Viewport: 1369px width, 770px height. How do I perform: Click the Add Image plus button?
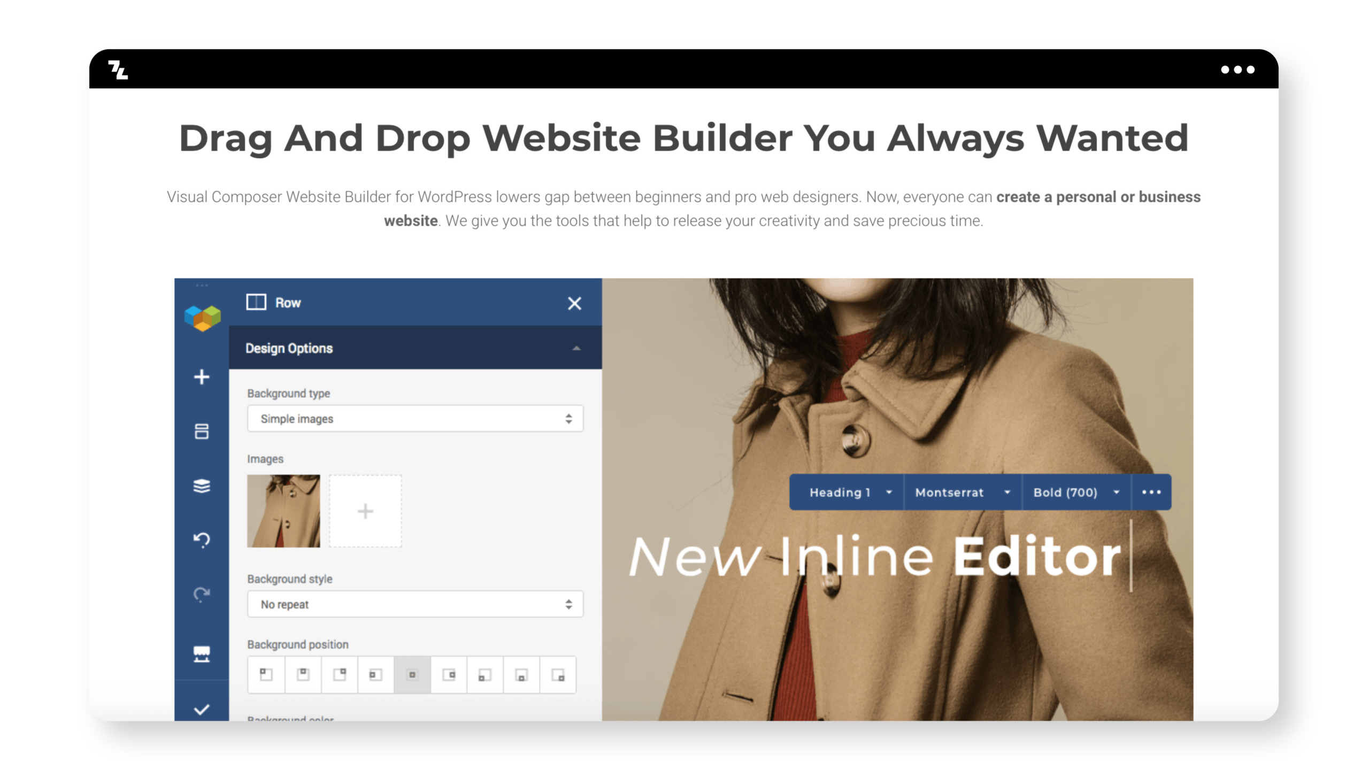click(x=365, y=511)
